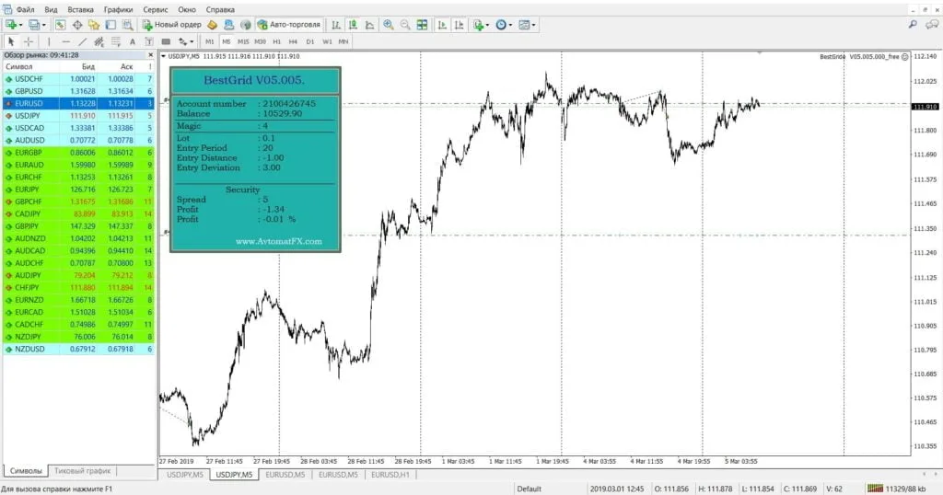This screenshot has height=495, width=943.
Task: Switch to the EURUSD,H1 chart tab
Action: click(391, 475)
